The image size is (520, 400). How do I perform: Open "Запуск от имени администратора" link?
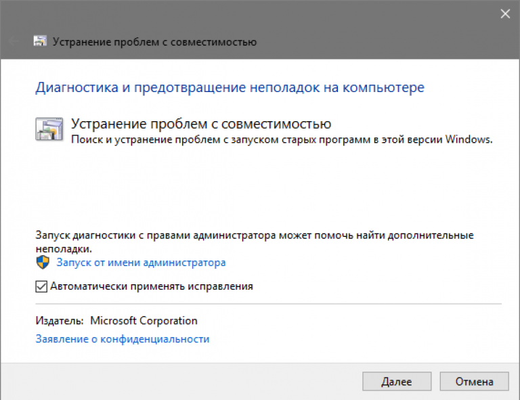141,263
